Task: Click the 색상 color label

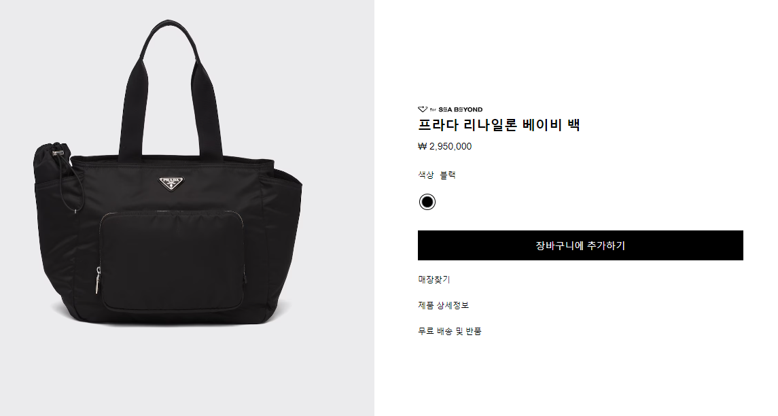Action: pyautogui.click(x=426, y=175)
